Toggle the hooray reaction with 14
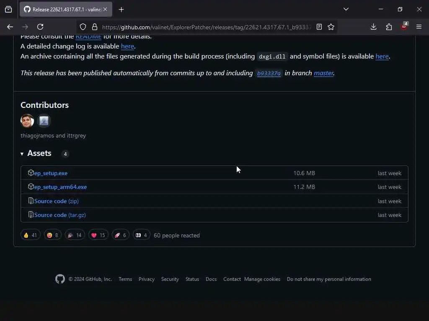This screenshot has width=429, height=321. [x=75, y=235]
